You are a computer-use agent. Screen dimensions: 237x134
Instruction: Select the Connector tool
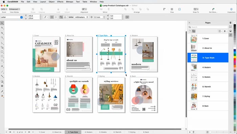[2, 76]
